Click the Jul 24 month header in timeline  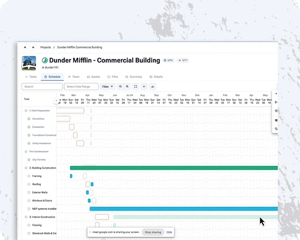click(x=130, y=95)
